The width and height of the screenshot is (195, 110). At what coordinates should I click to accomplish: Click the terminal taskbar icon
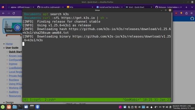[20, 107]
